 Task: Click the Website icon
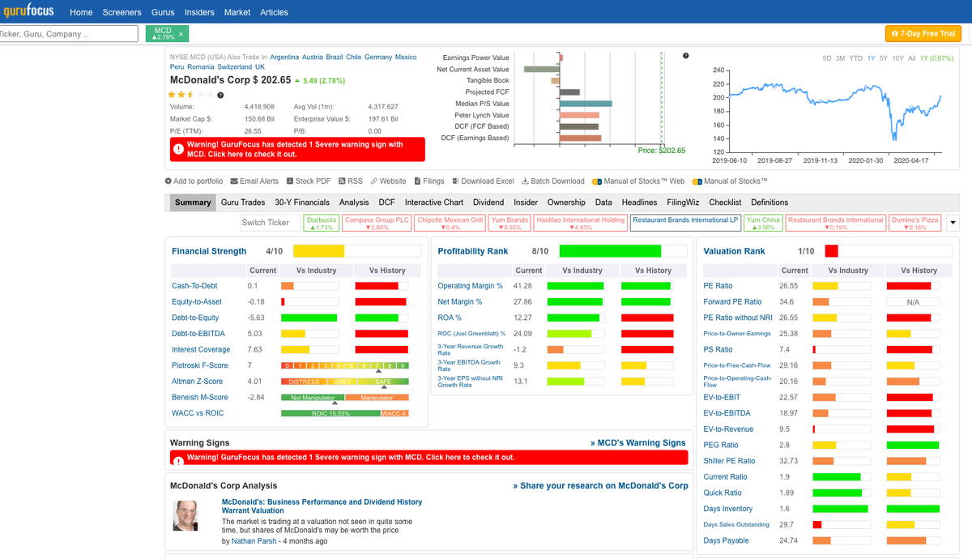pos(374,181)
